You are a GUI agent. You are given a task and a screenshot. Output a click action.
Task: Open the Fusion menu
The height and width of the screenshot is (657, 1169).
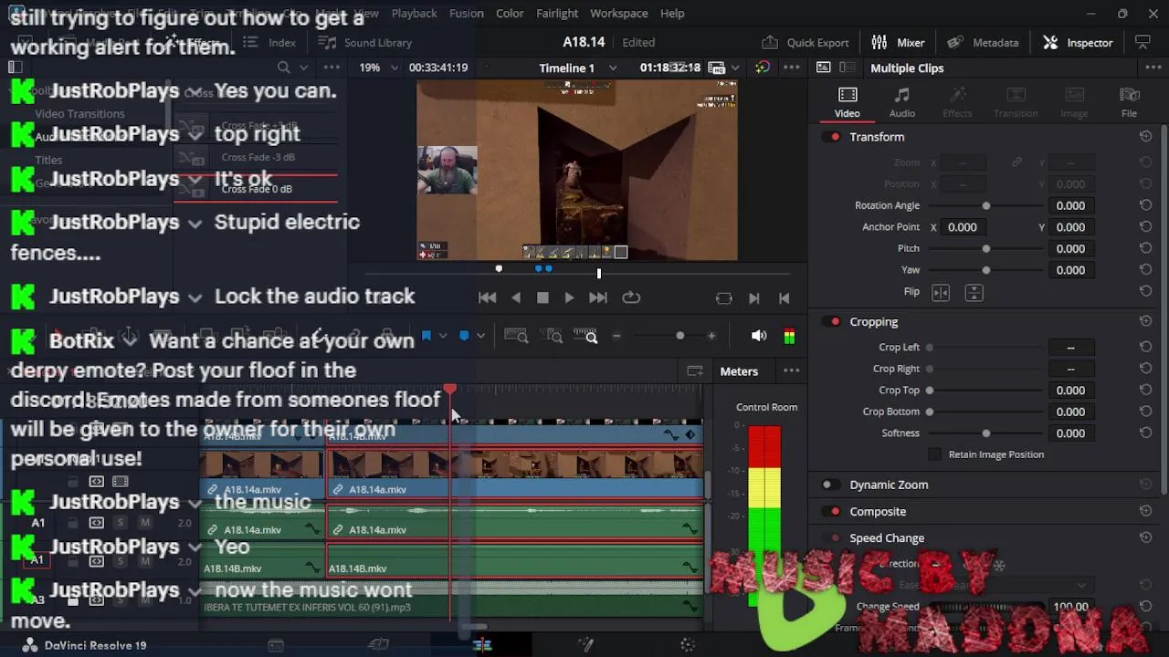pyautogui.click(x=467, y=13)
